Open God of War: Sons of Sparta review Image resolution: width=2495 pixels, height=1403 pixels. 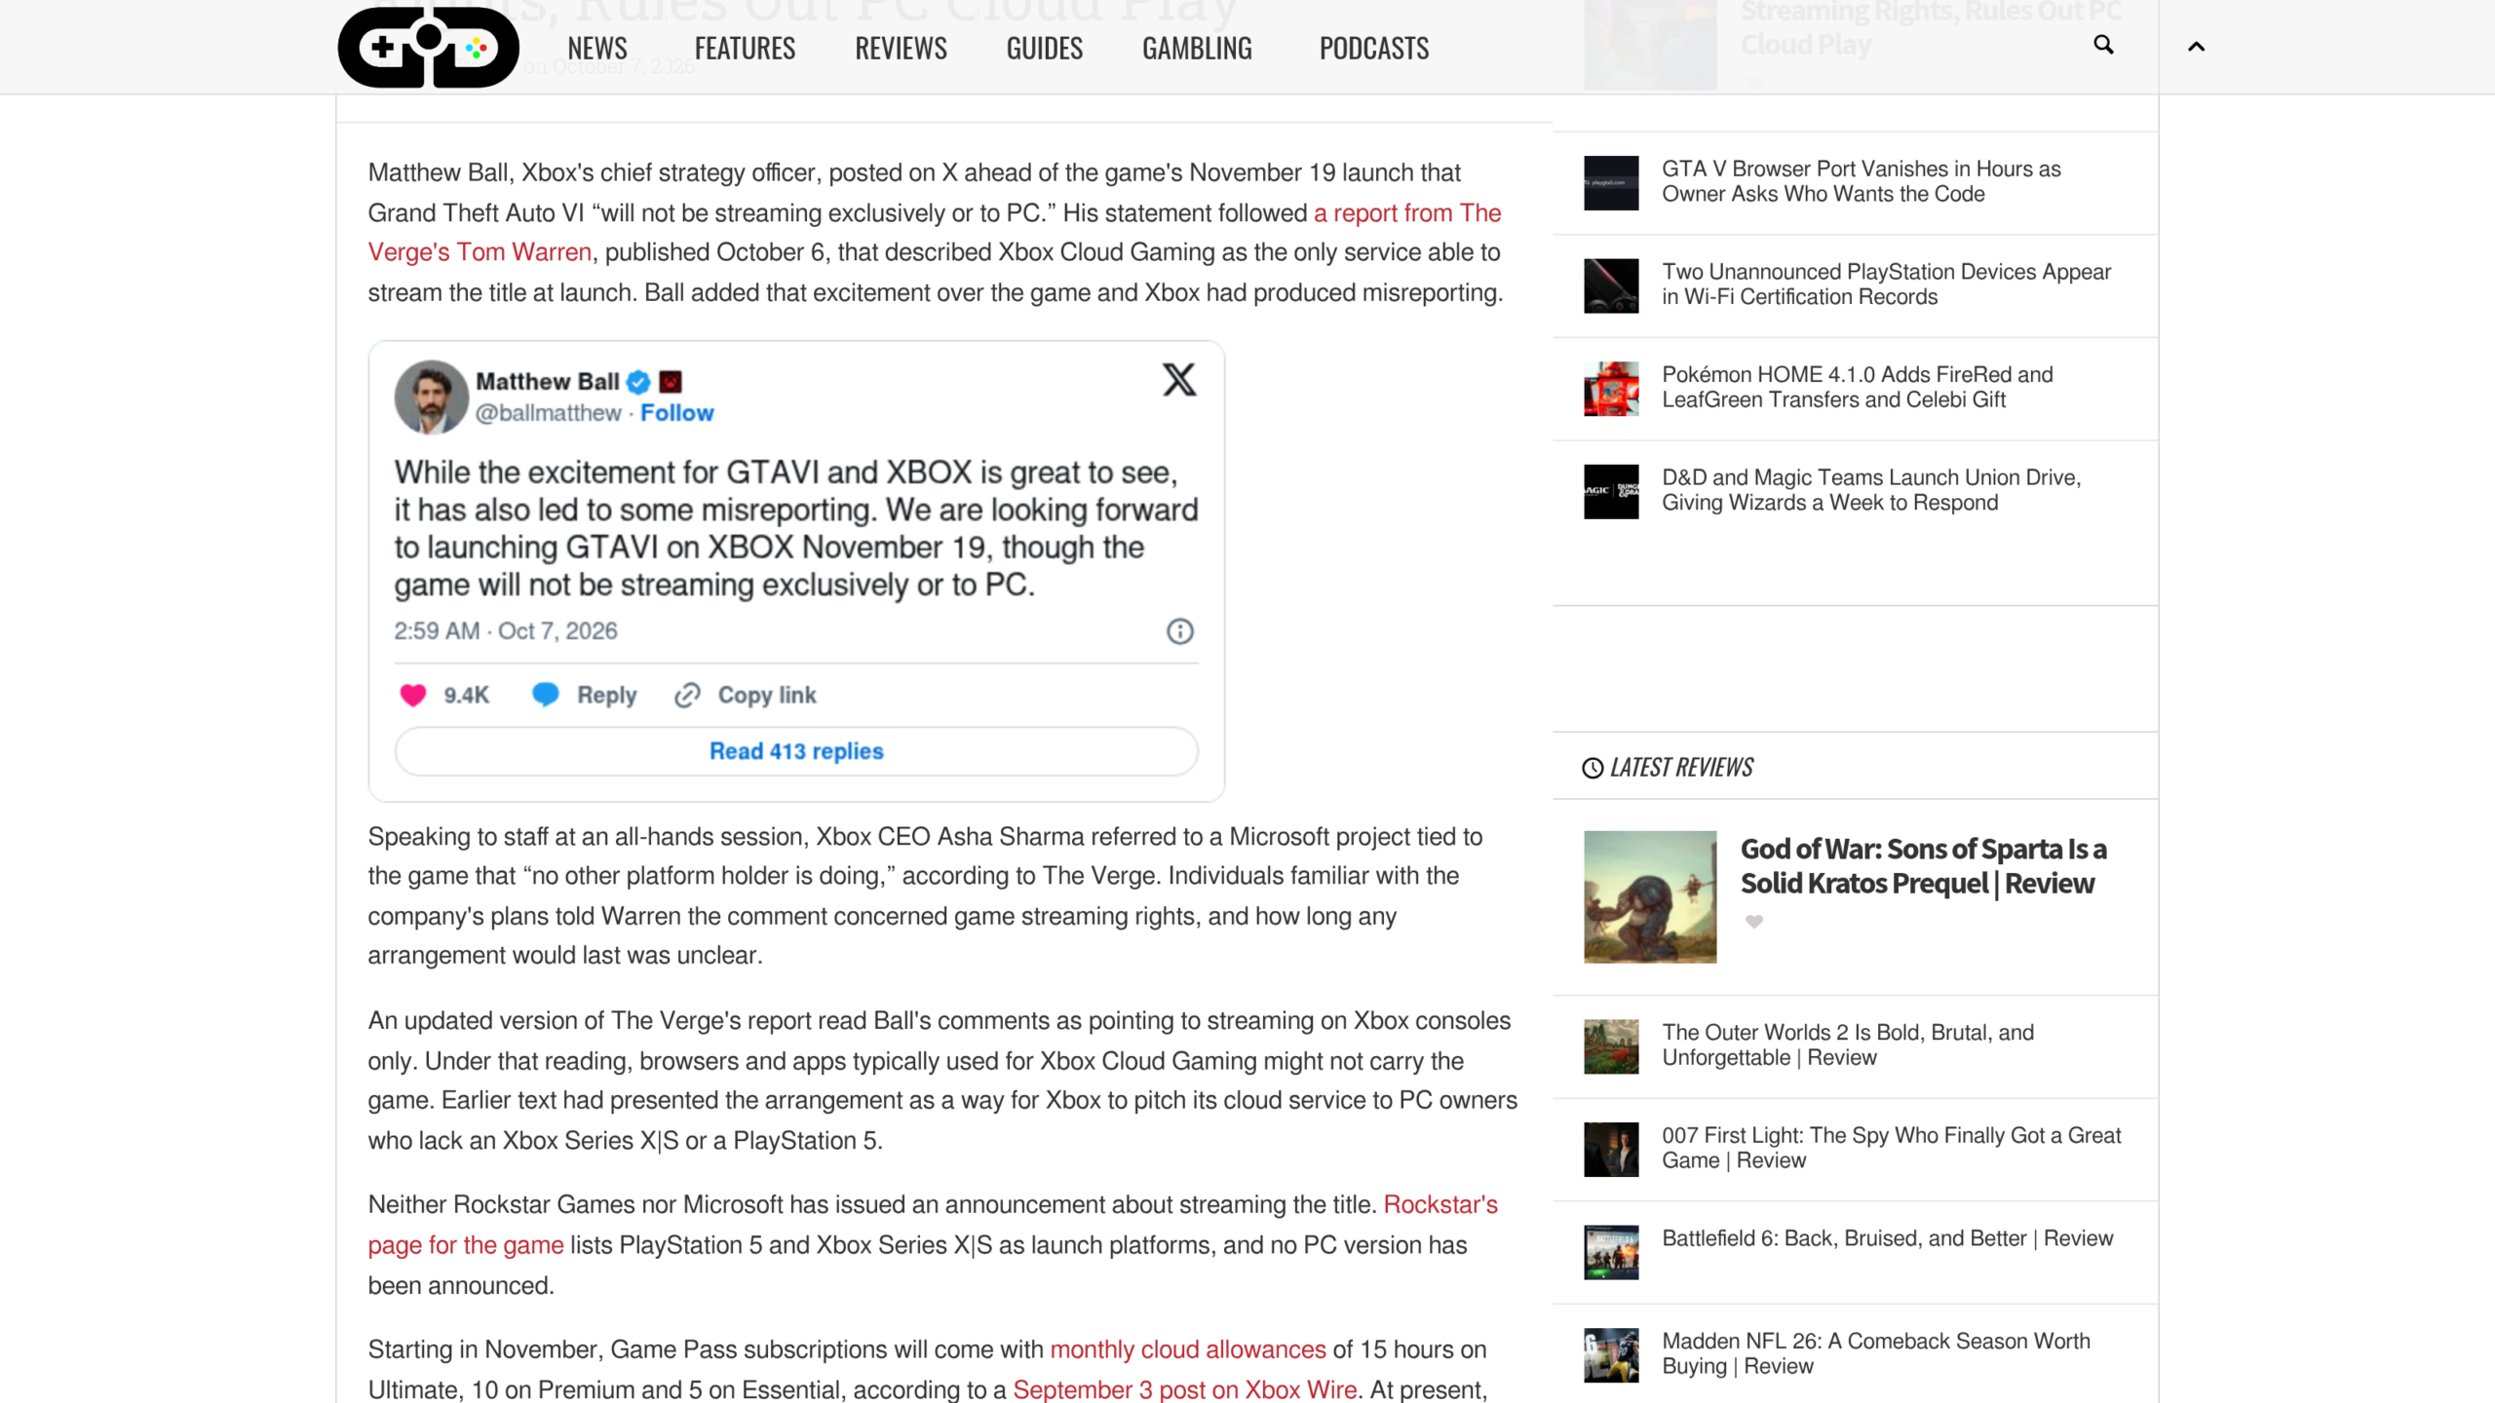1923,866
